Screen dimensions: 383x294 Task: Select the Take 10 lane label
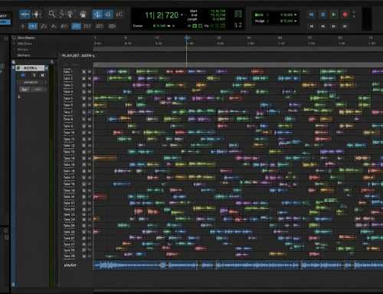[x=69, y=133]
